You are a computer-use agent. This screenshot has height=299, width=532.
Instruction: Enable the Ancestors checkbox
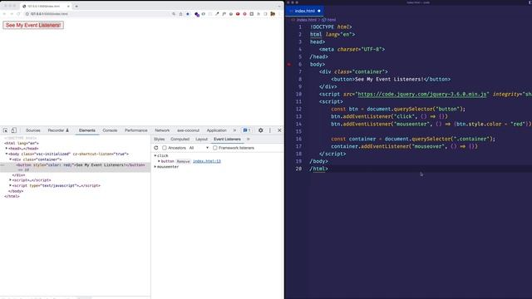pyautogui.click(x=165, y=148)
